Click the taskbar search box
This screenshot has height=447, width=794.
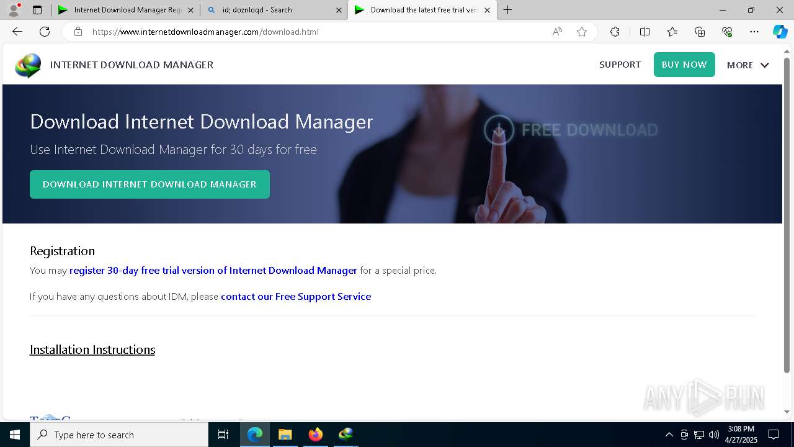(119, 435)
